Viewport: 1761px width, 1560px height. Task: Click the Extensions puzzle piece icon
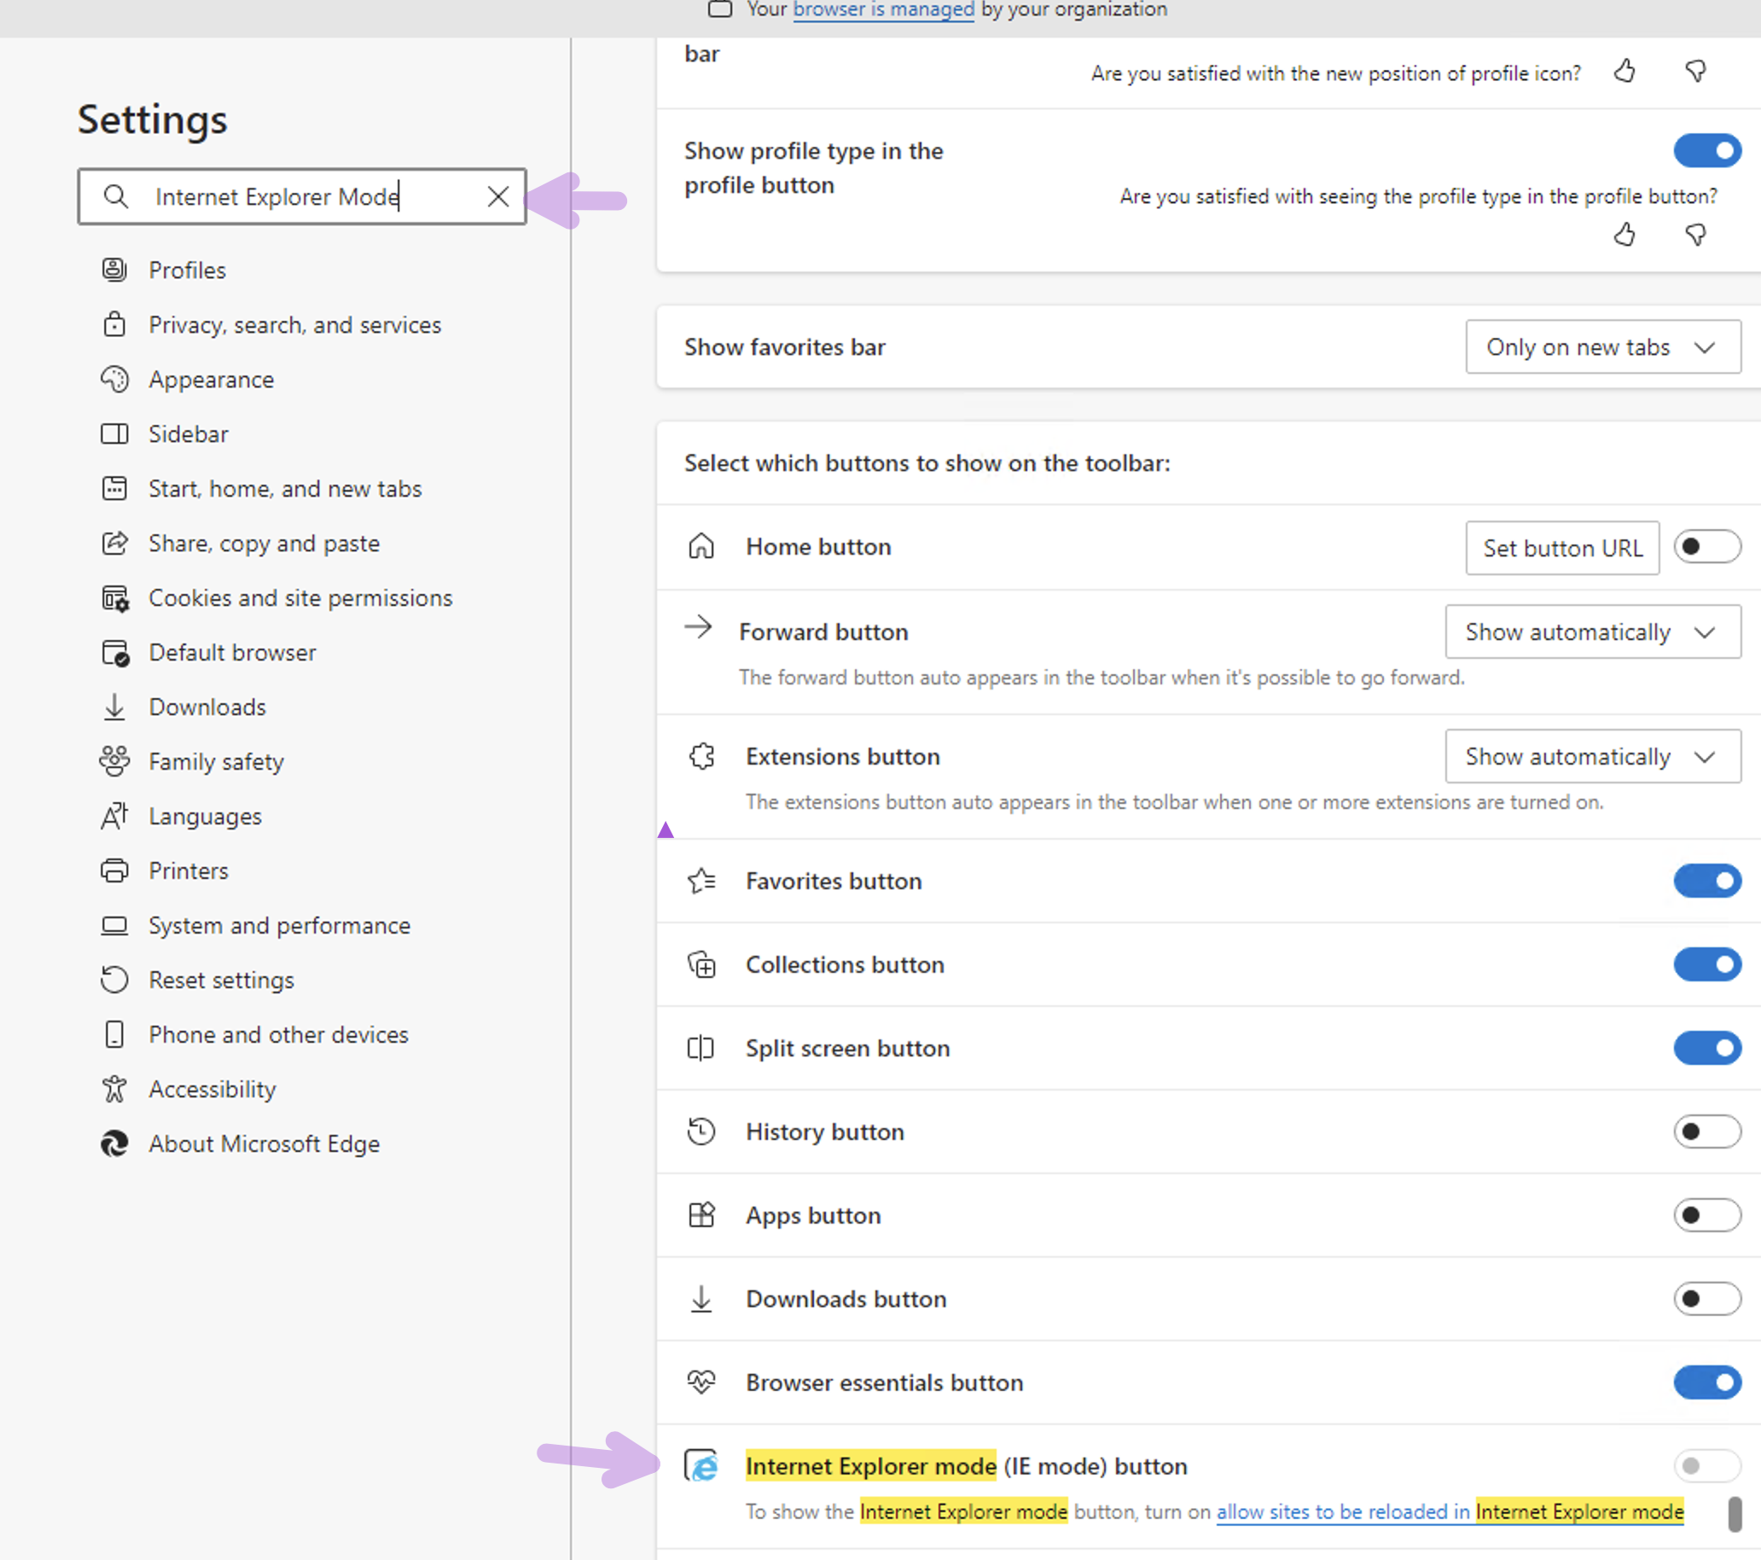tap(701, 757)
